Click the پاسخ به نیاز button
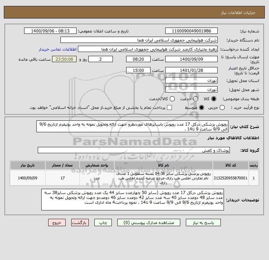Image resolution: width=269 pixels, height=260 pixels. coord(203,223)
